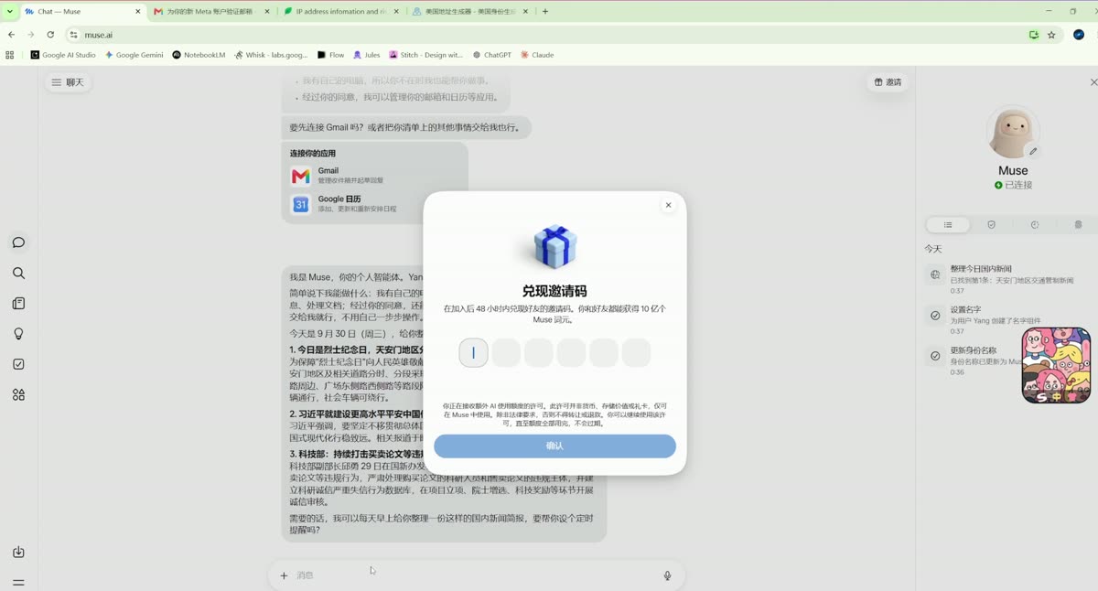Go forward in browser

31,35
